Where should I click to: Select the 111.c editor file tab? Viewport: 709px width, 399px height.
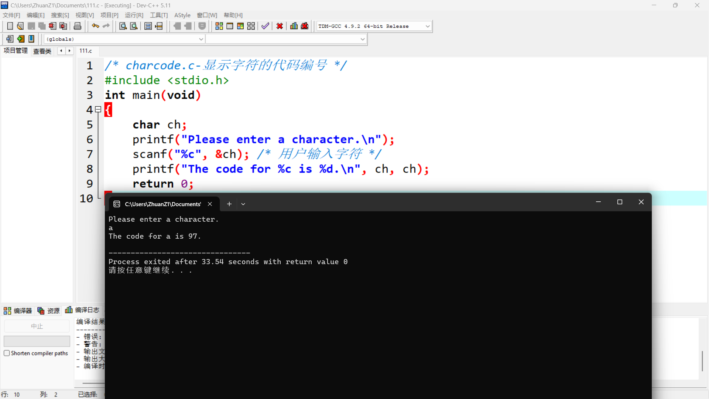coord(86,51)
